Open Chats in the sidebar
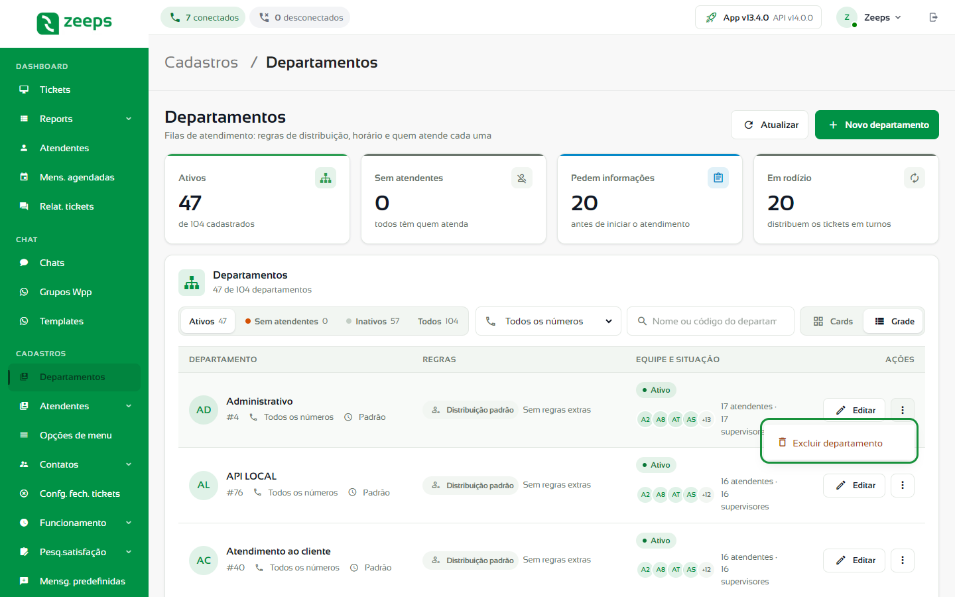This screenshot has height=597, width=955. coord(74,263)
